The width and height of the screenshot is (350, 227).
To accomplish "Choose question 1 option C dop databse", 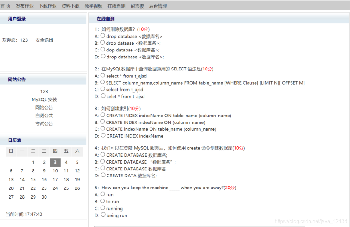I will [103, 49].
